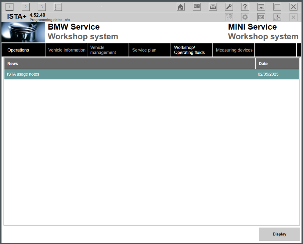Select the ISTA usage notes row

pyautogui.click(x=152, y=74)
